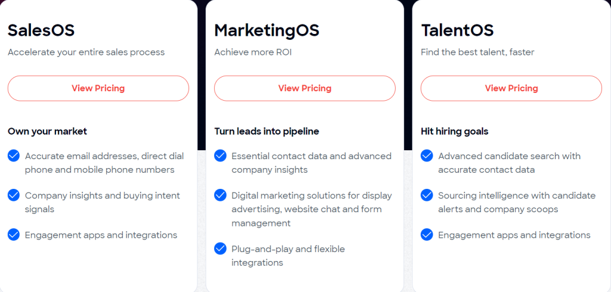Select the SalesOS heading
Viewport: 611px width, 292px height.
(x=41, y=30)
